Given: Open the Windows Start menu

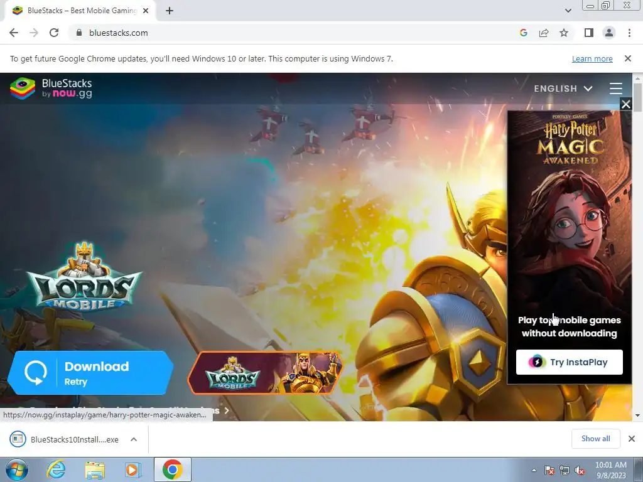Looking at the screenshot, I should [x=16, y=469].
